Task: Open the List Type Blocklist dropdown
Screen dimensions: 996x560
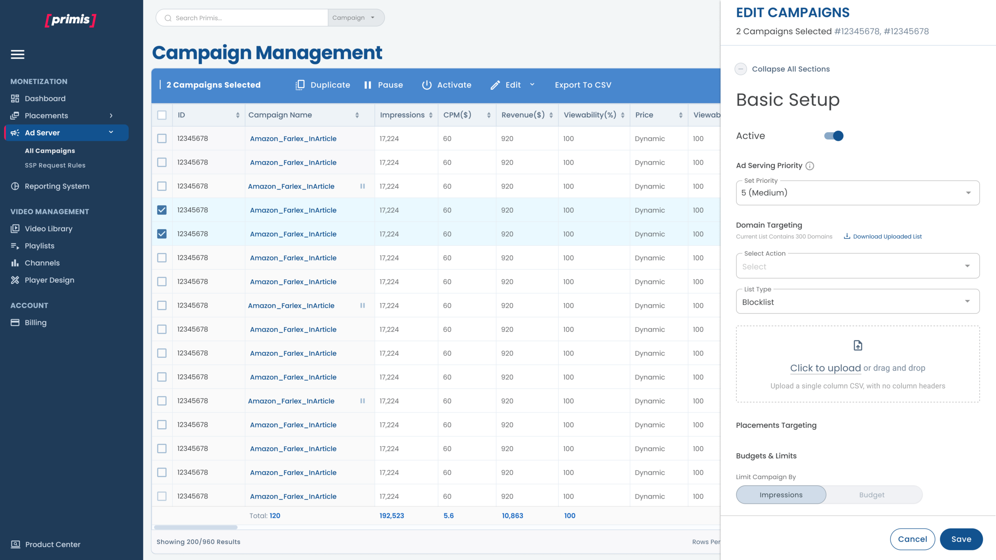Action: pos(857,301)
